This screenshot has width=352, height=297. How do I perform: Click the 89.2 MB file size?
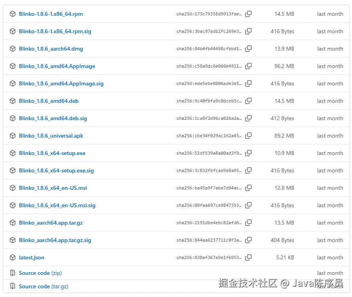click(x=284, y=136)
